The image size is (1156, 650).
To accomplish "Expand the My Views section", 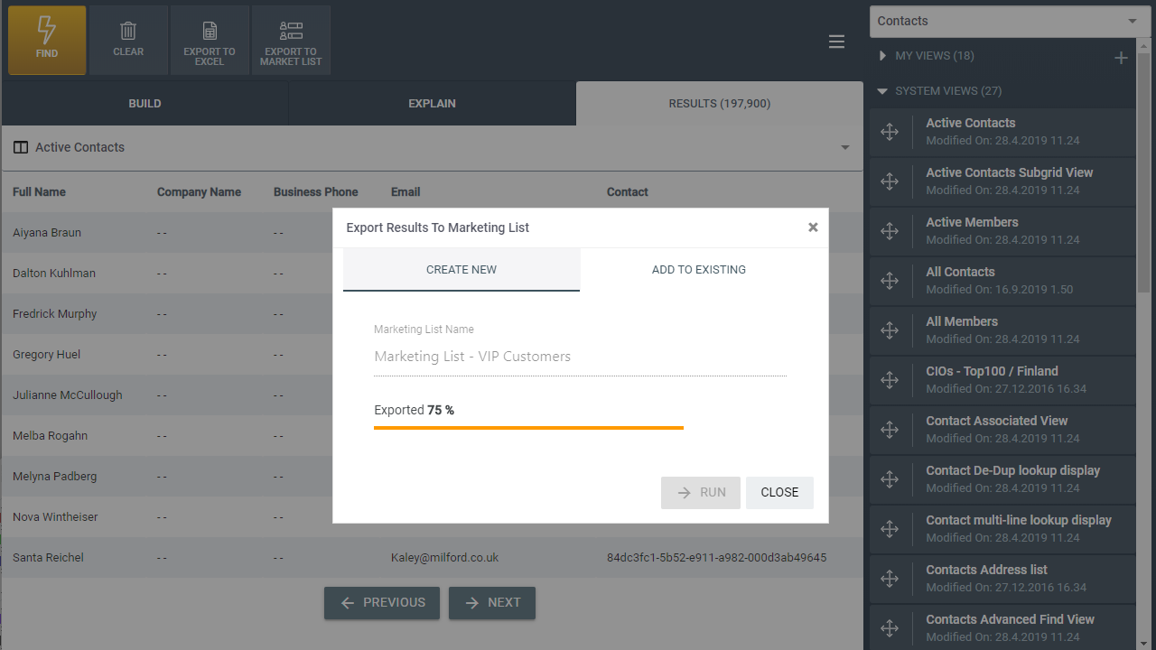I will (x=883, y=56).
